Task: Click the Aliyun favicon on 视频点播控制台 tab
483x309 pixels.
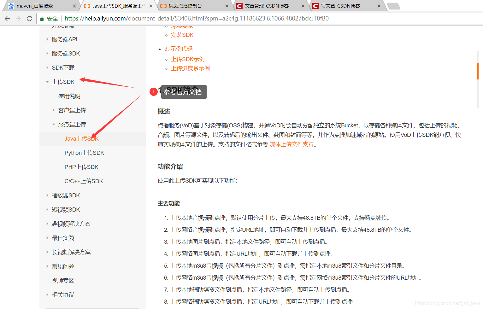Action: point(163,6)
